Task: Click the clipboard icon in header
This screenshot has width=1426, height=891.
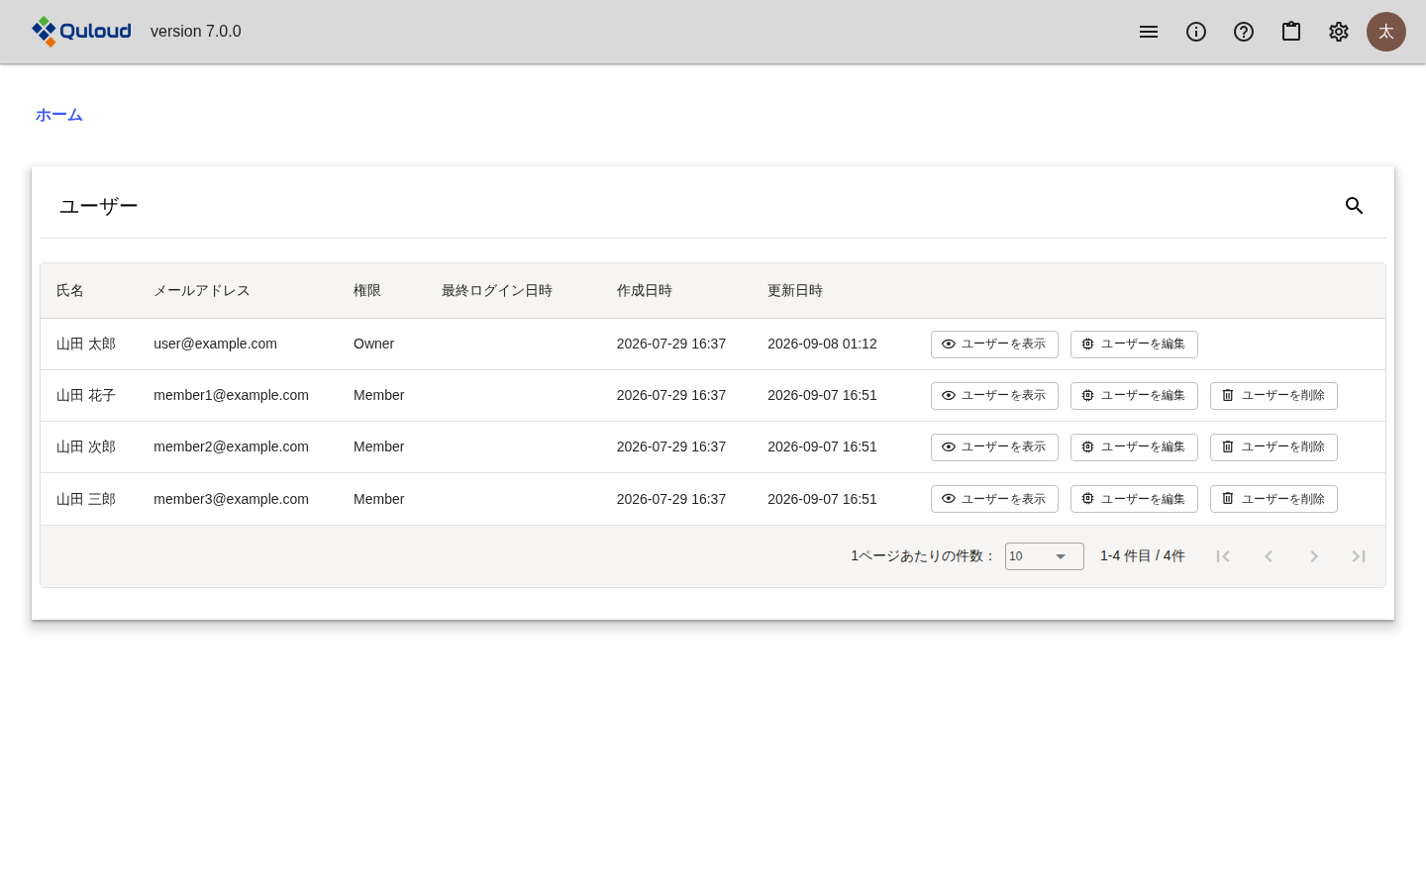Action: 1291,32
